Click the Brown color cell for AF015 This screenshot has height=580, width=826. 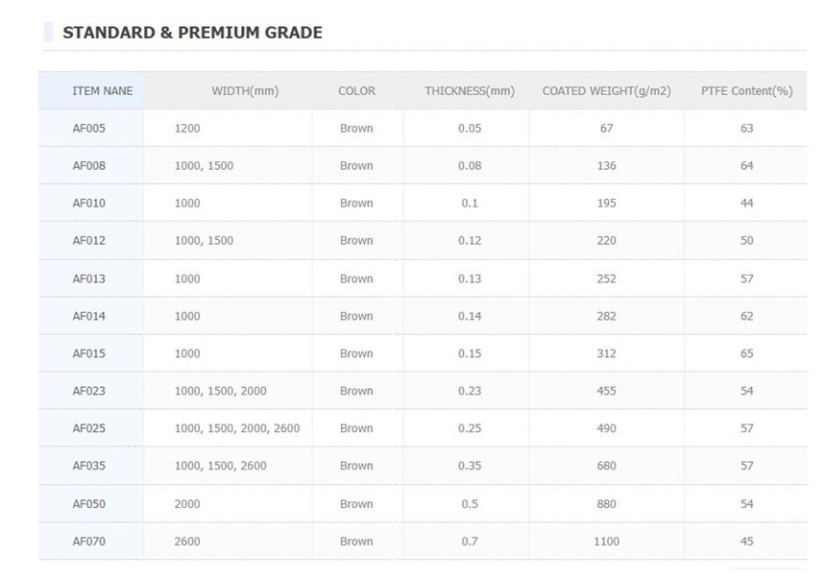point(356,354)
